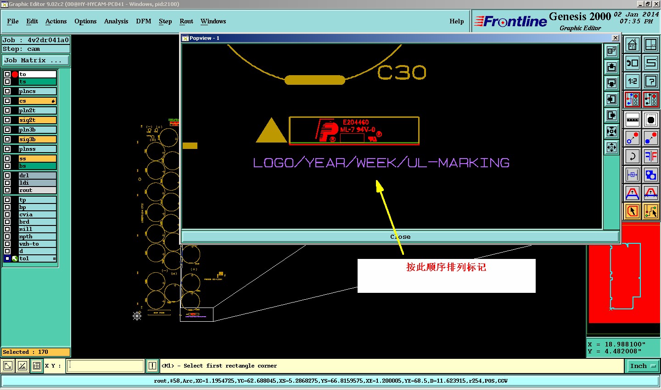661x390 pixels.
Task: Open the Actions menu
Action: (x=56, y=21)
